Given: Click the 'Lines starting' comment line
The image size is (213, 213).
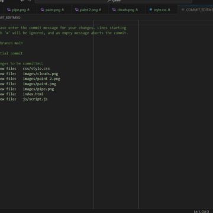Looking at the screenshot, I should tap(63, 28).
